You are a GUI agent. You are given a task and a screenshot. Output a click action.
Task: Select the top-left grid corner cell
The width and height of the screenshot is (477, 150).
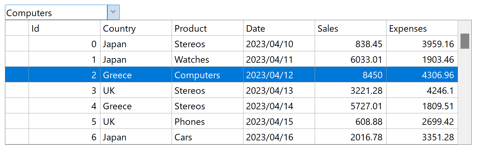(17, 28)
